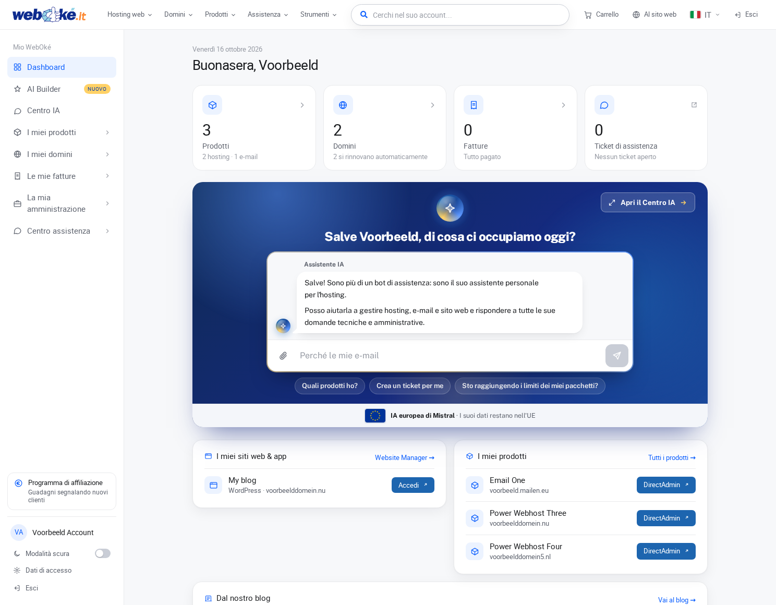Expand I miei prodotti sidebar item
Viewport: 776px width, 605px height.
click(x=62, y=132)
